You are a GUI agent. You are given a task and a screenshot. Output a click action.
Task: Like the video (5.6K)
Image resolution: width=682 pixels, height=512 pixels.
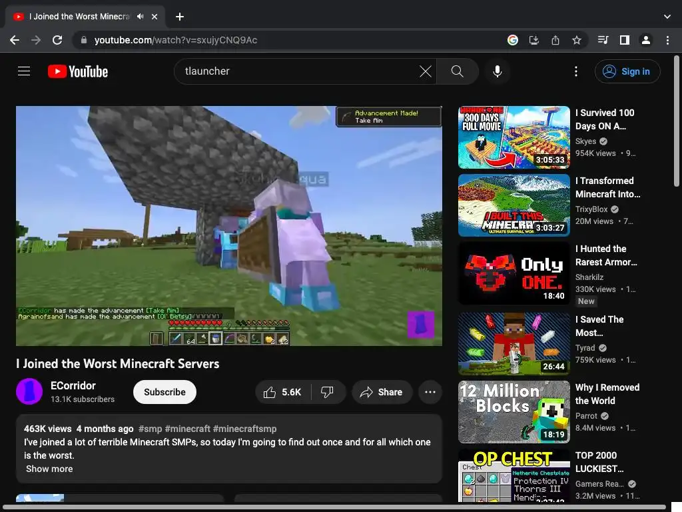282,392
